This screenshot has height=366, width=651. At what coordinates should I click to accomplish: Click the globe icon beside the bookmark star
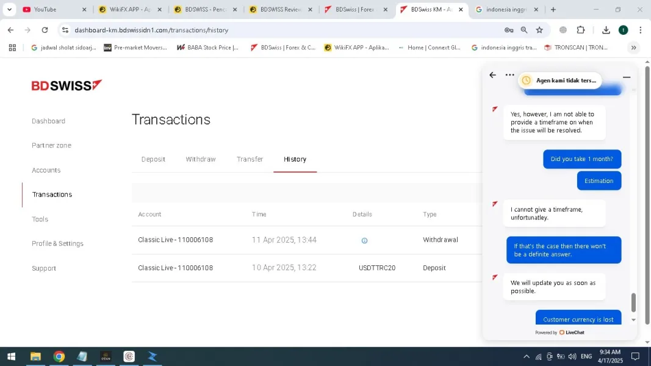pos(563,30)
